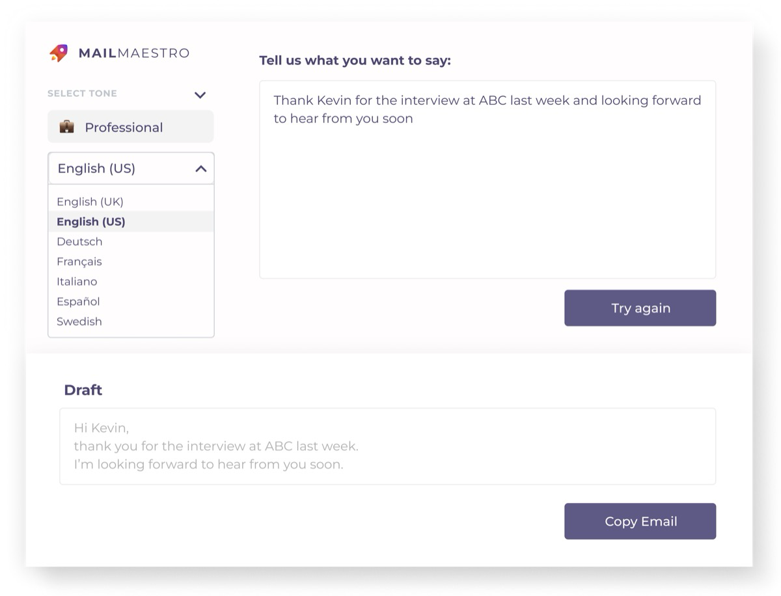
Task: Pick Swedish from the language options
Action: [x=79, y=321]
